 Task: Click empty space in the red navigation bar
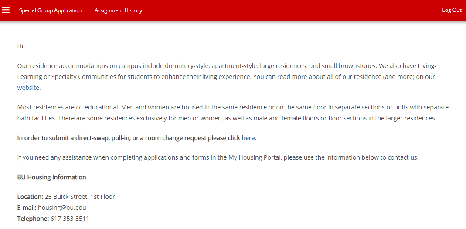[291, 10]
